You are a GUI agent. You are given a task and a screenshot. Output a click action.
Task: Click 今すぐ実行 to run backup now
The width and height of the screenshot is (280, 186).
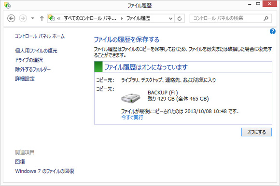pyautogui.click(x=132, y=118)
